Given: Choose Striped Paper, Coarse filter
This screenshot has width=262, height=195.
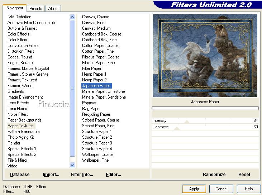Looking at the screenshot, I should 101,120.
